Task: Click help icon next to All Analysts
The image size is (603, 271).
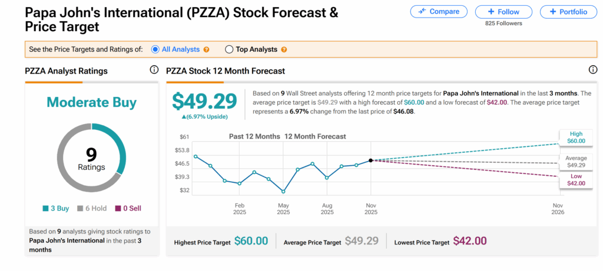Action: pos(206,50)
